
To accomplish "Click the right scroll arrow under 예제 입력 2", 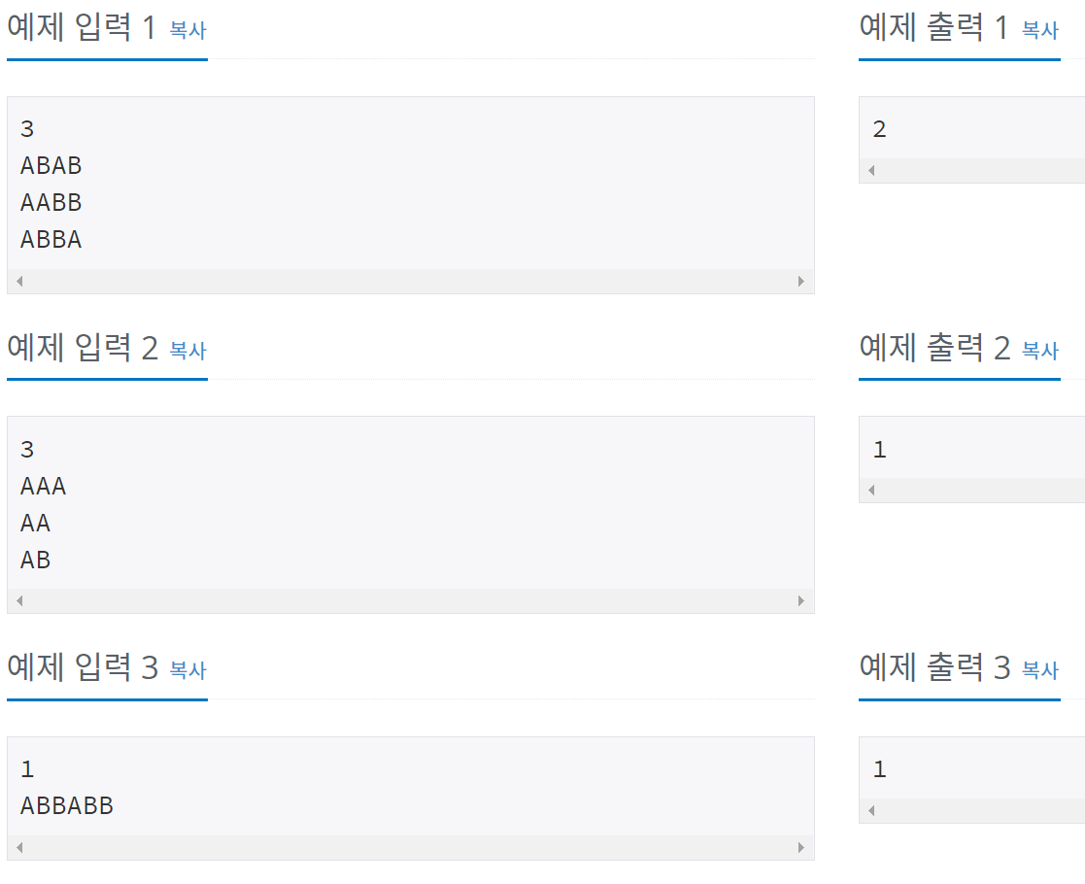I will tap(804, 600).
